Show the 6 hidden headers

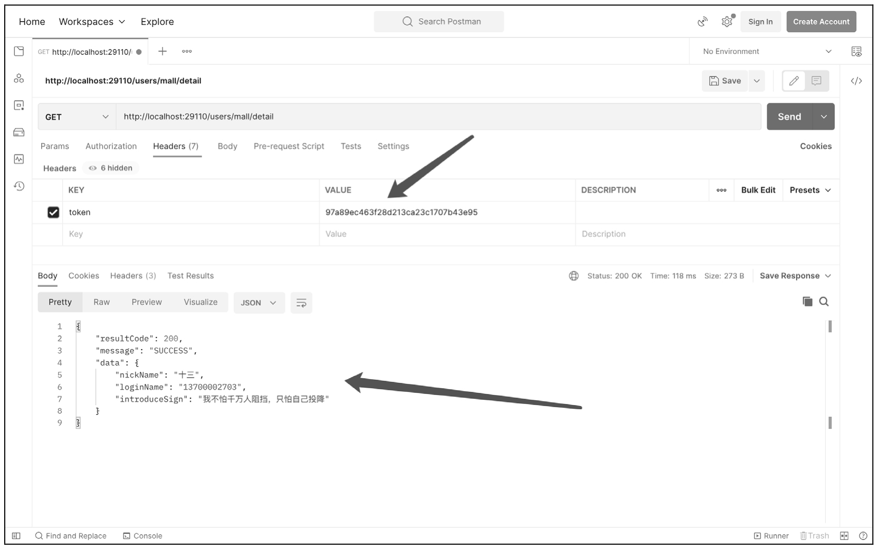coord(111,168)
